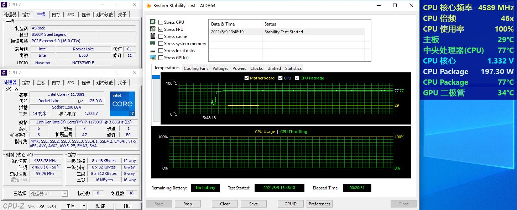Screen dimensions: 517x210
Task: Click the Stress FPU percent icon
Action: [153, 29]
